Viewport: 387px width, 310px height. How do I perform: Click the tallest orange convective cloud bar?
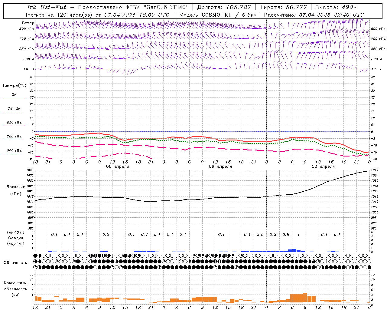305,298
